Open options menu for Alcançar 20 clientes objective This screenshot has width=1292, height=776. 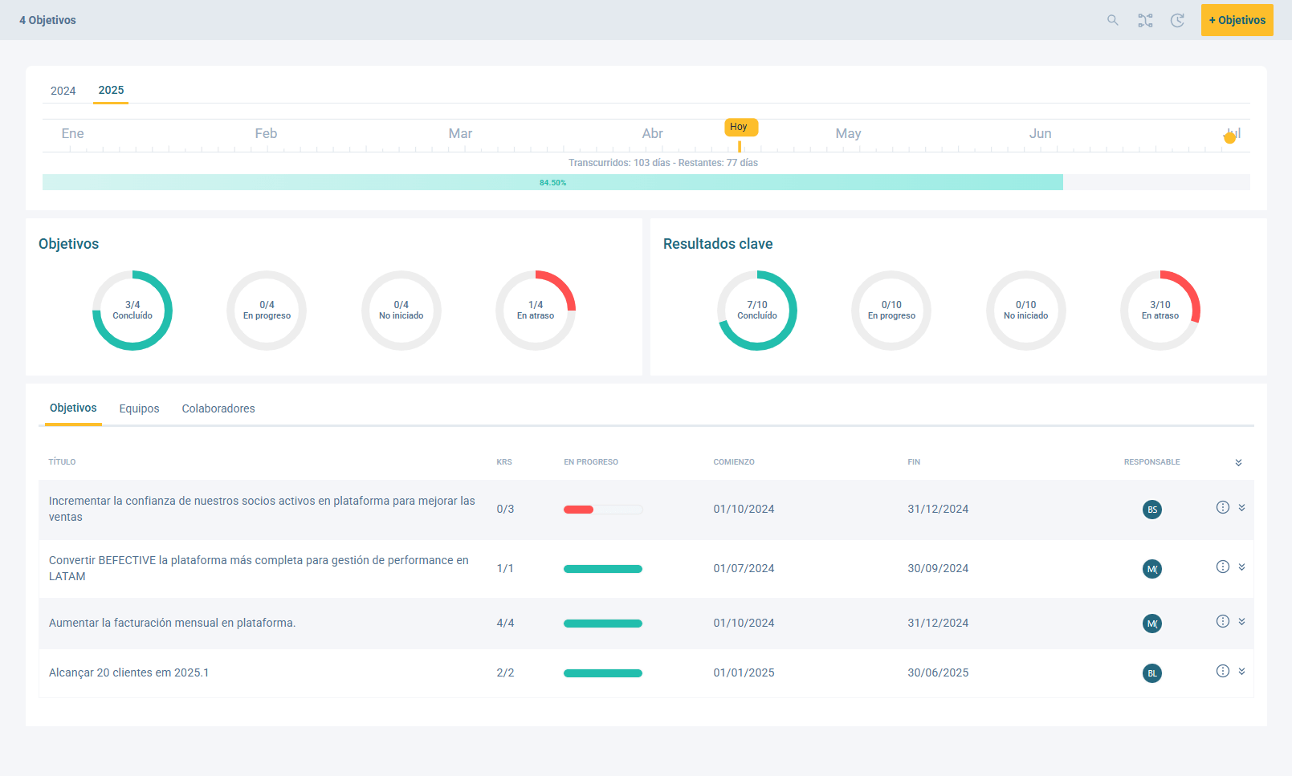[1222, 671]
